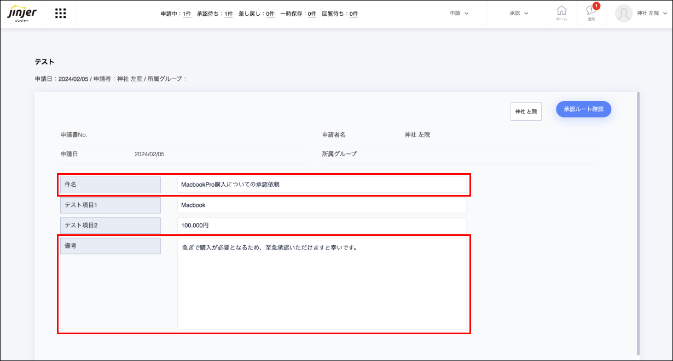Click the 備考 remarks text area
The image size is (673, 361).
322,283
